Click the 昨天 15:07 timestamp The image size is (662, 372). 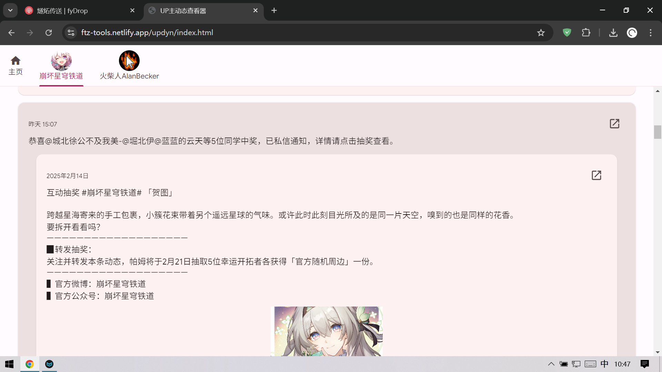(43, 124)
